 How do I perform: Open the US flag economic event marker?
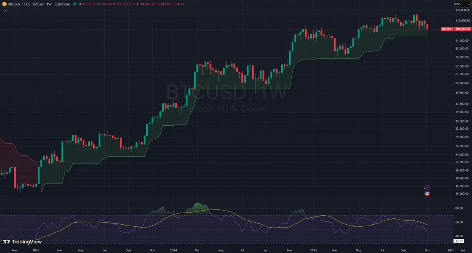point(427,194)
